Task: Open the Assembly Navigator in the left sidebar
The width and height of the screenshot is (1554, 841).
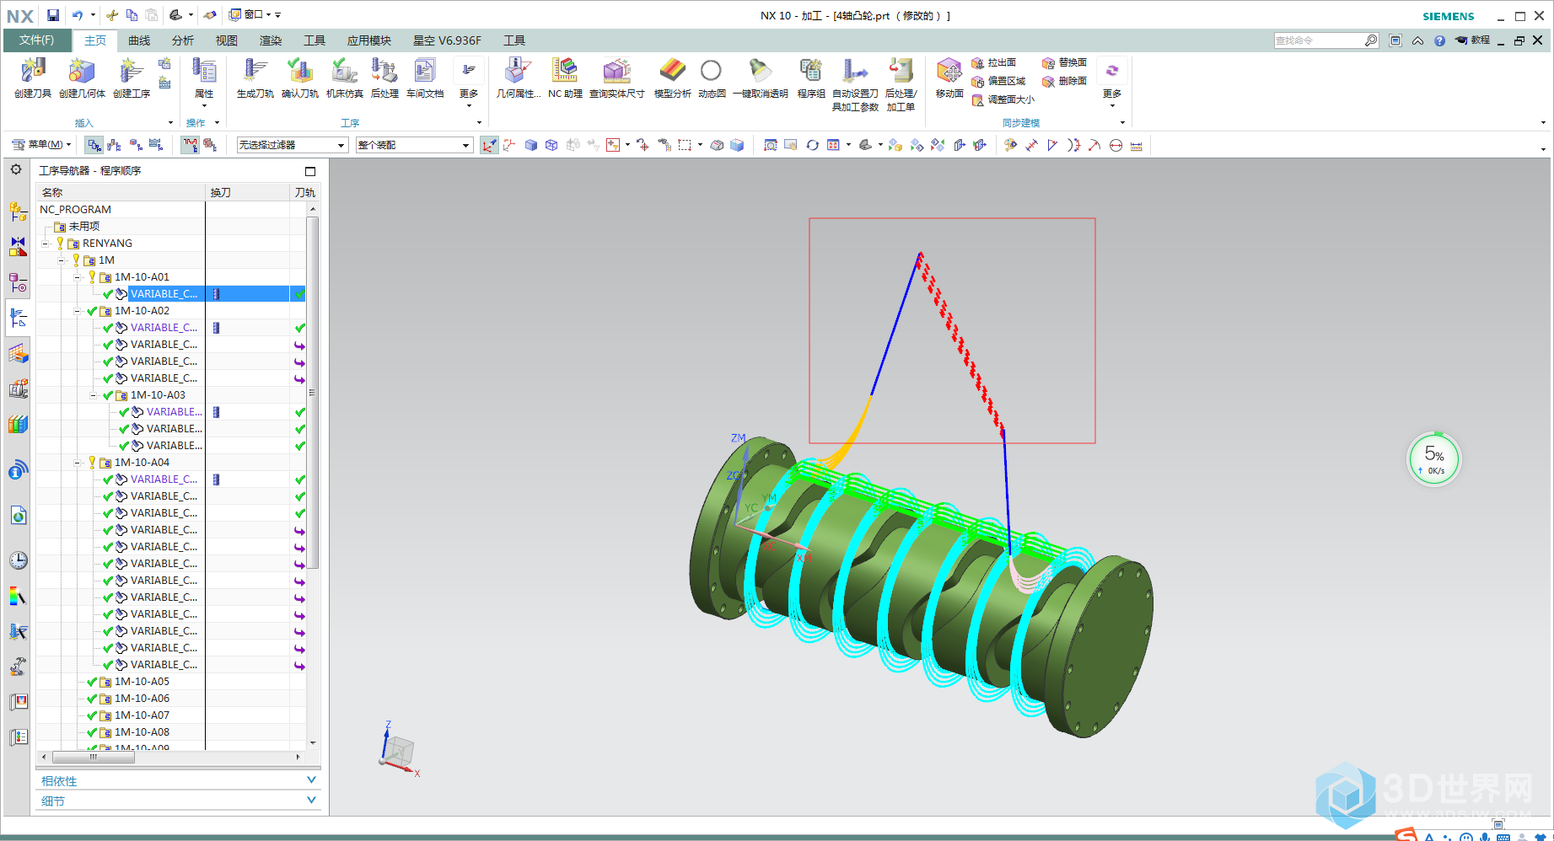Action: click(x=18, y=212)
